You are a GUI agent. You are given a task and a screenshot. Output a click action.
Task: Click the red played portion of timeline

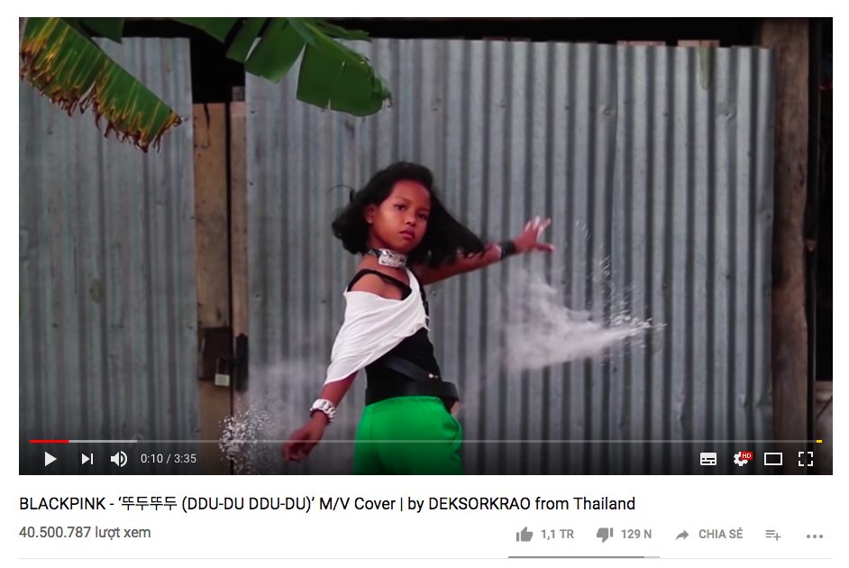point(49,441)
